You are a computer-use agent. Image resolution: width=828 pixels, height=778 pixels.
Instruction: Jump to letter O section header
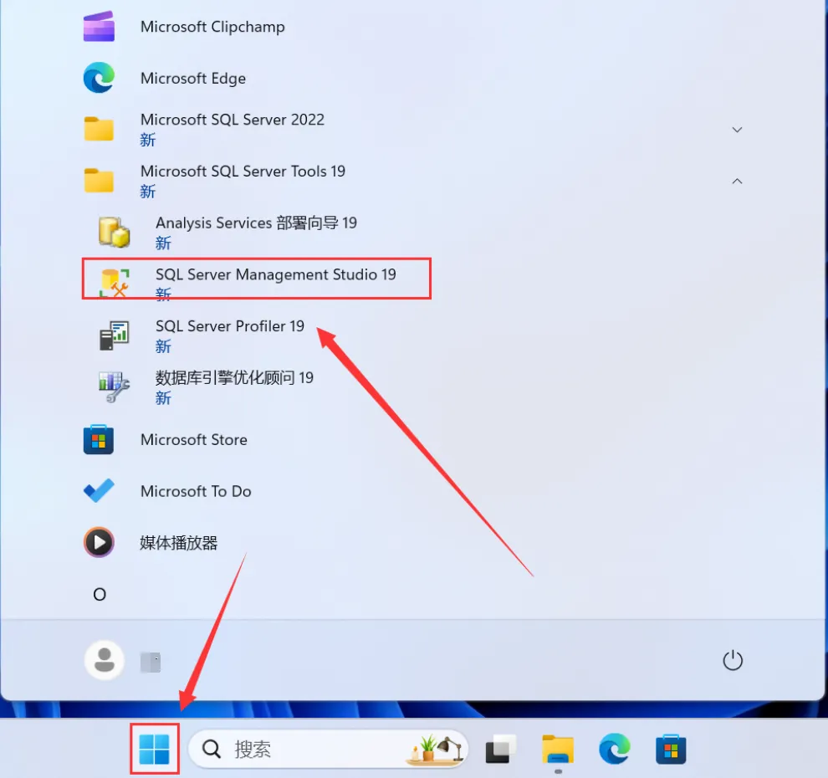pos(100,595)
